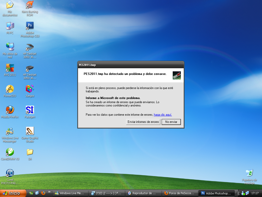Follow the 'haga clic aquí' link
This screenshot has height=197, width=262.
[163, 115]
